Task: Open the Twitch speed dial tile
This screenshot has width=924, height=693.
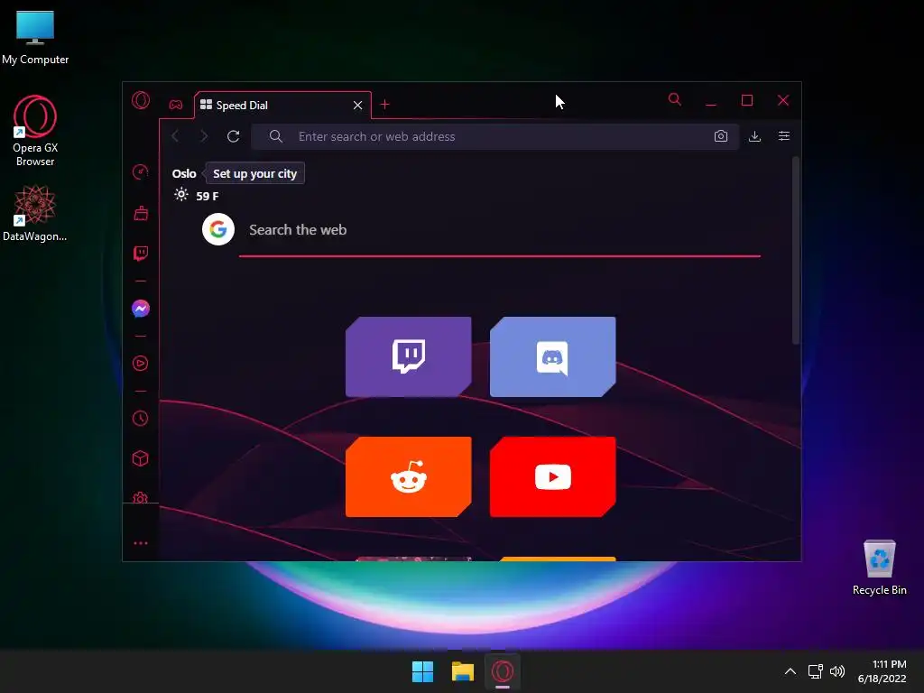Action: 409,356
